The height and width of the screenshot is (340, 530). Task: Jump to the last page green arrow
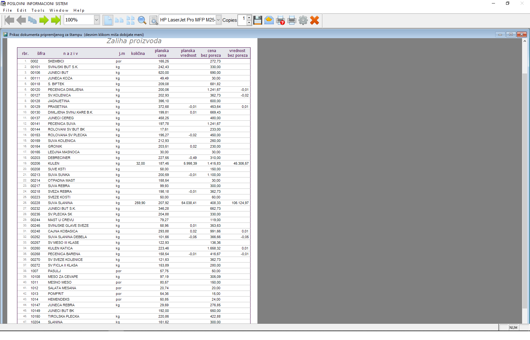click(56, 20)
